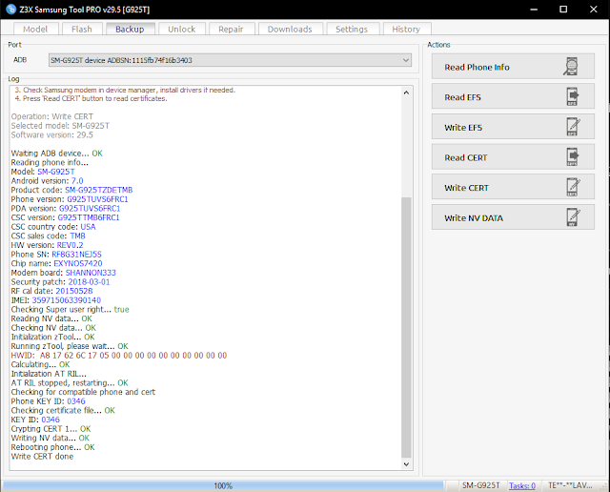The image size is (610, 492).
Task: Click the SM-G925T status bar entry
Action: pyautogui.click(x=480, y=485)
